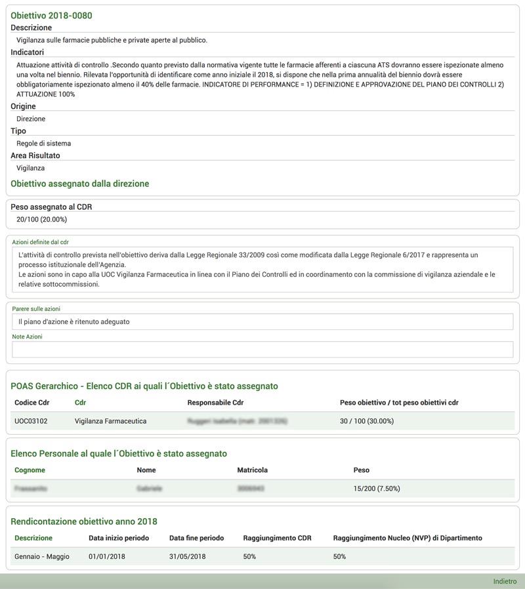This screenshot has width=525, height=589.
Task: Click the Data fine periodo column header
Action: click(x=196, y=538)
